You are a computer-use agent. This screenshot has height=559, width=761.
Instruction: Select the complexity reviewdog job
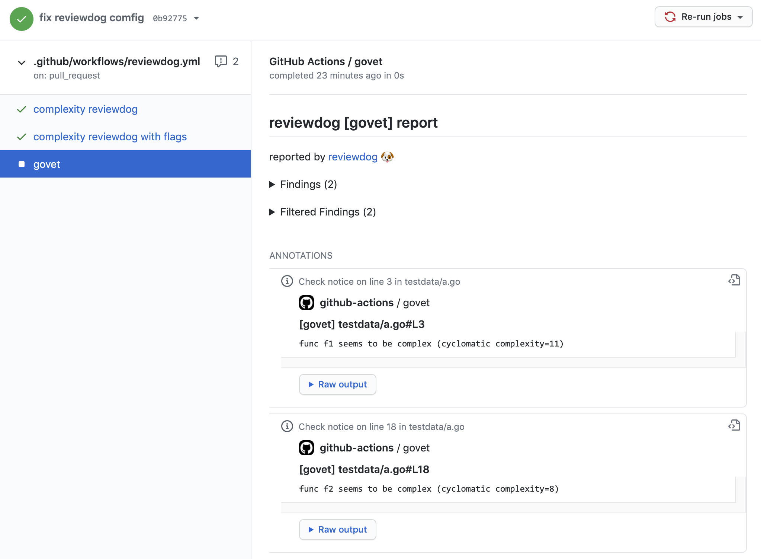(x=85, y=109)
